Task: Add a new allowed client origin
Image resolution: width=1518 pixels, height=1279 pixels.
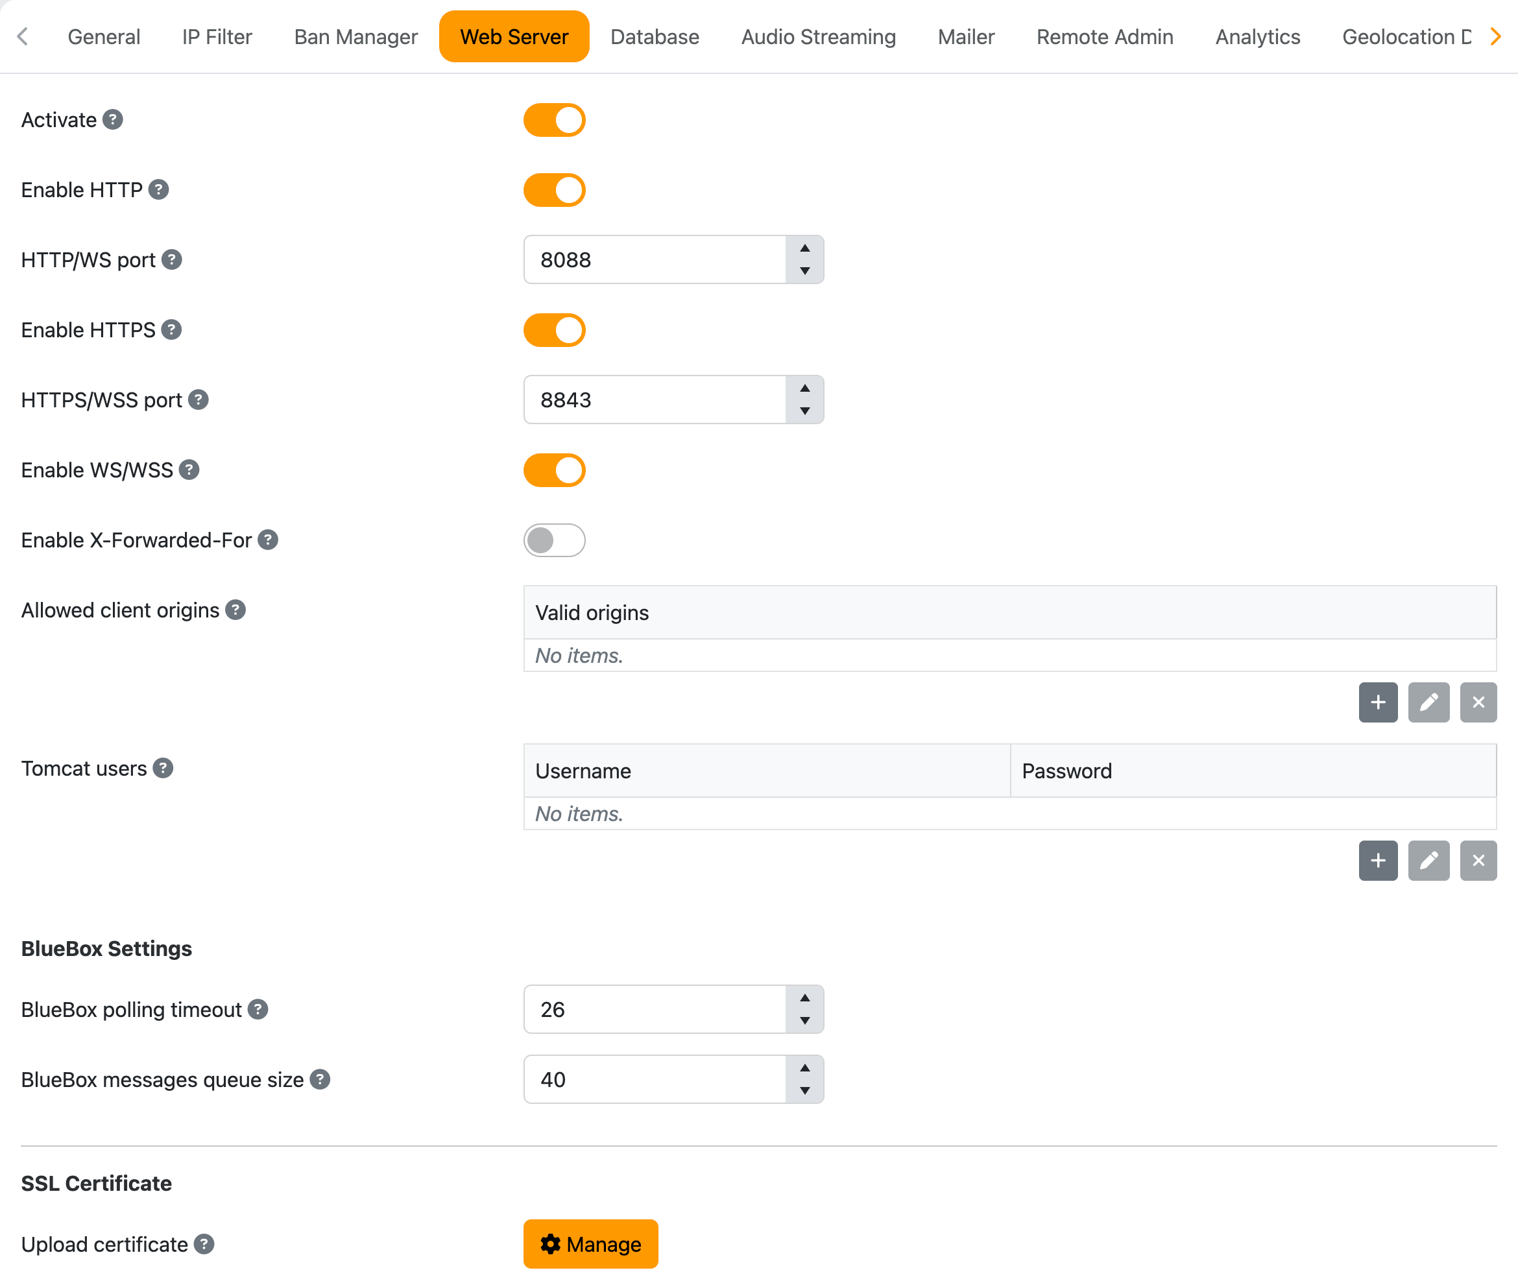Action: tap(1378, 702)
